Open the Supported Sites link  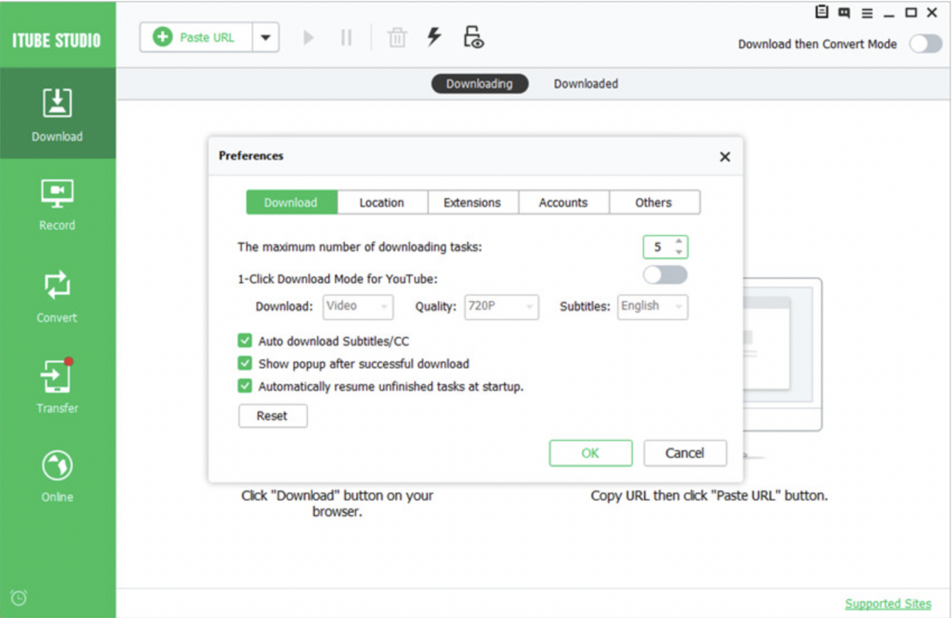pos(887,604)
